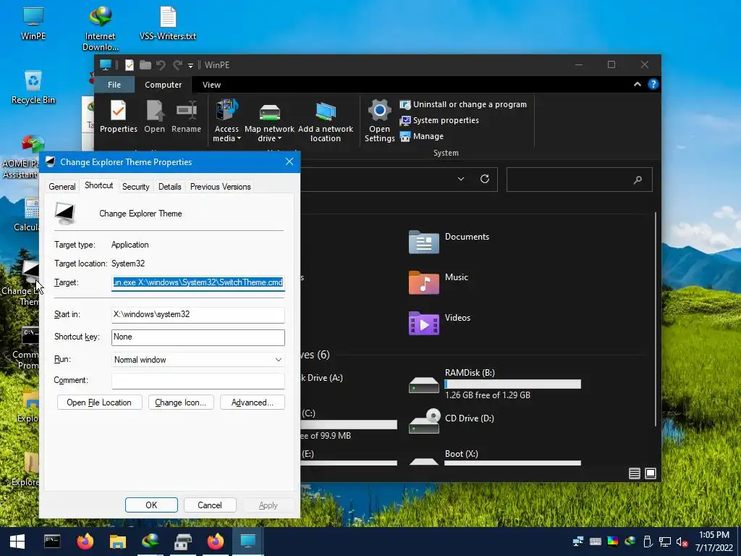This screenshot has height=556, width=741.
Task: Click the on-screen keyboard tray icon
Action: pyautogui.click(x=596, y=542)
